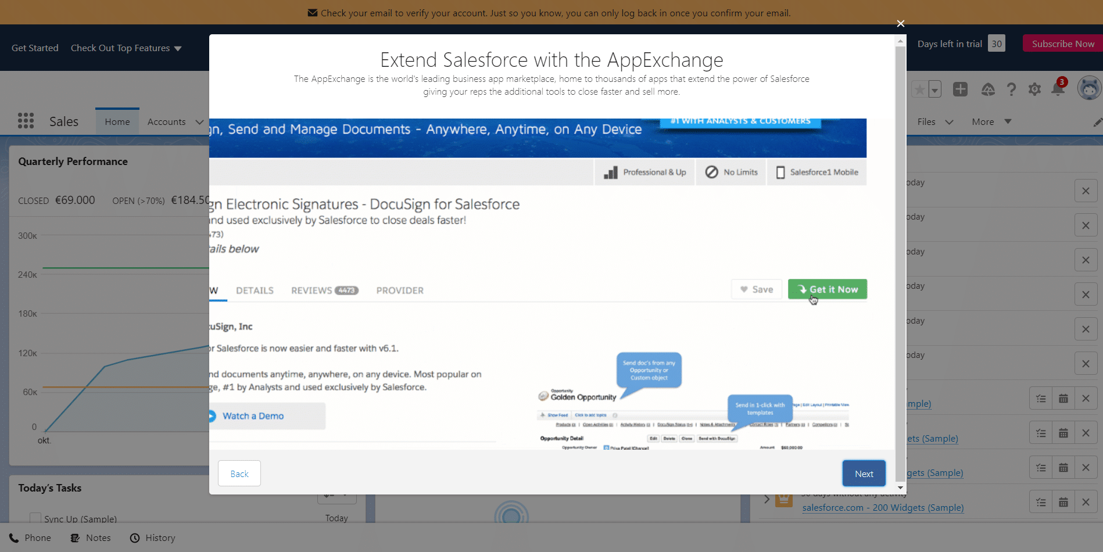Open the Setup gear icon

coord(1034,89)
